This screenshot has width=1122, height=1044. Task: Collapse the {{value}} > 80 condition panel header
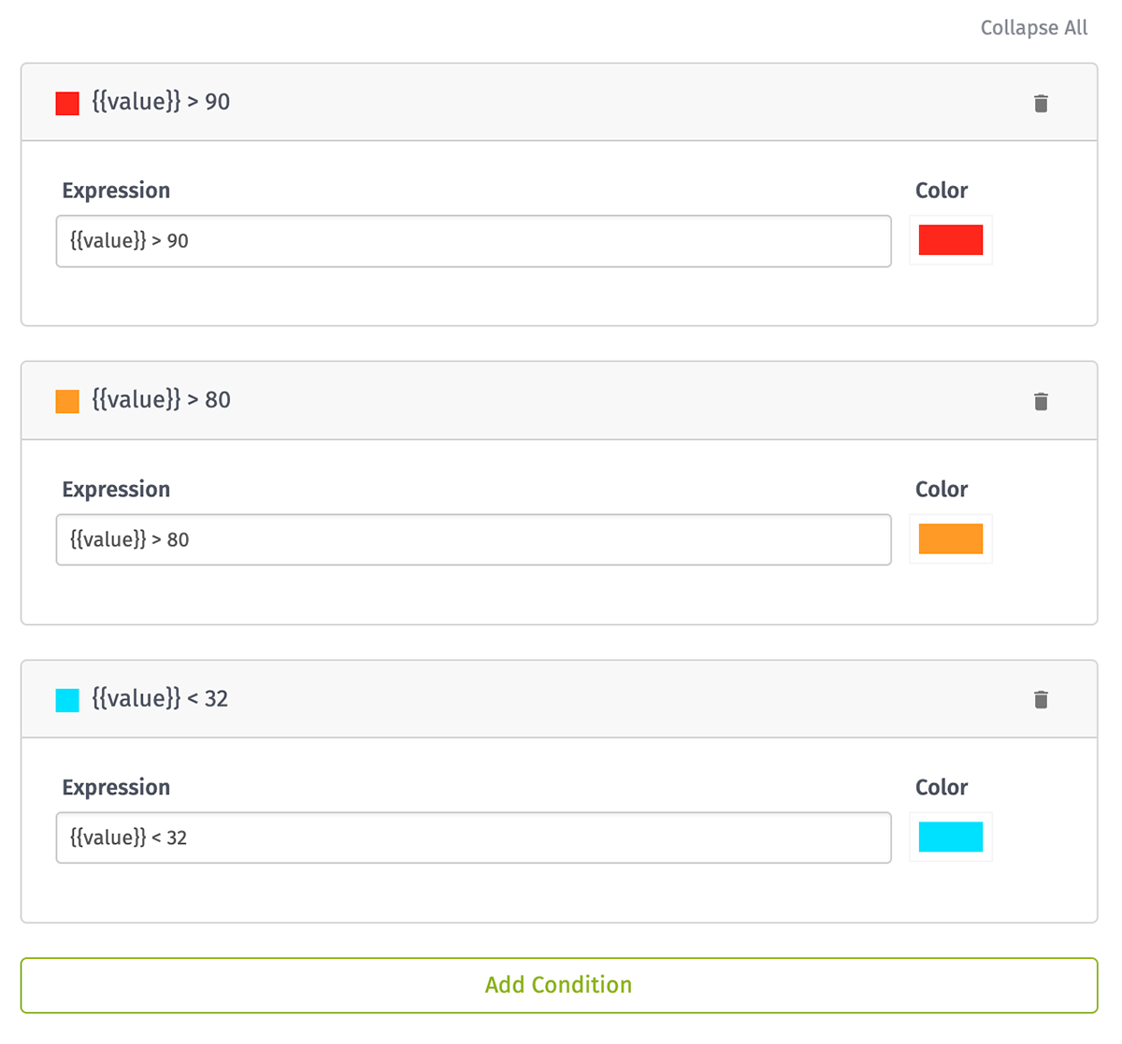click(559, 400)
